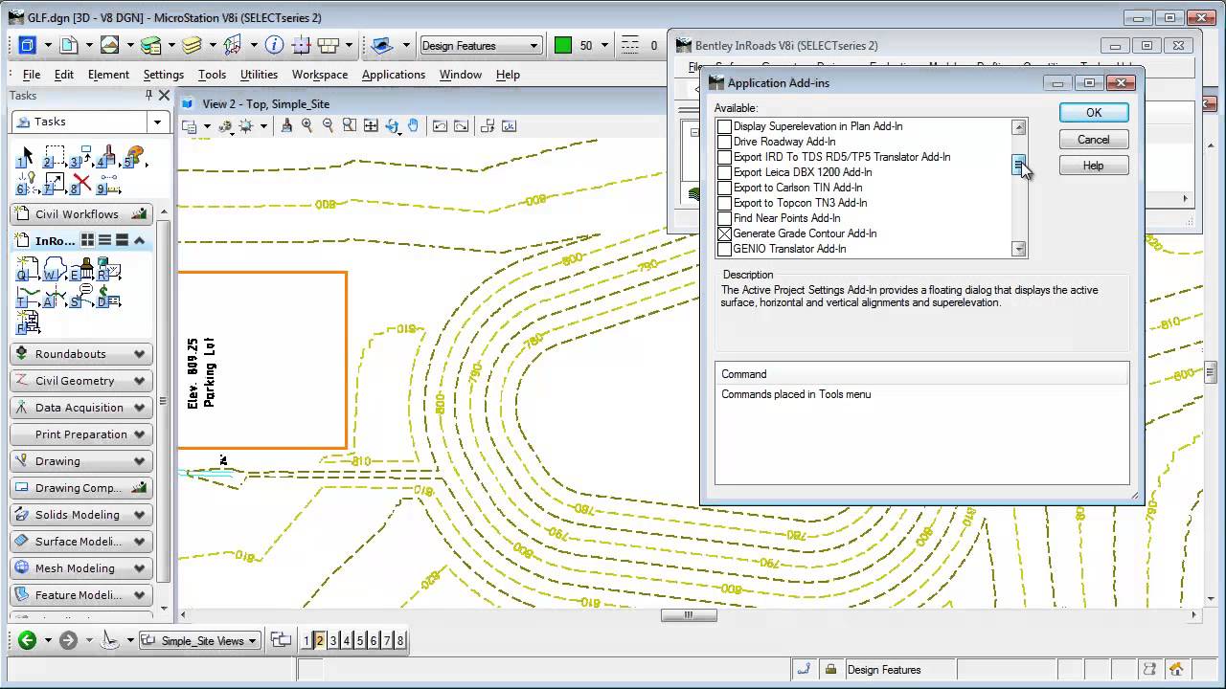Open the Workspace menu
1226x689 pixels.
point(320,75)
